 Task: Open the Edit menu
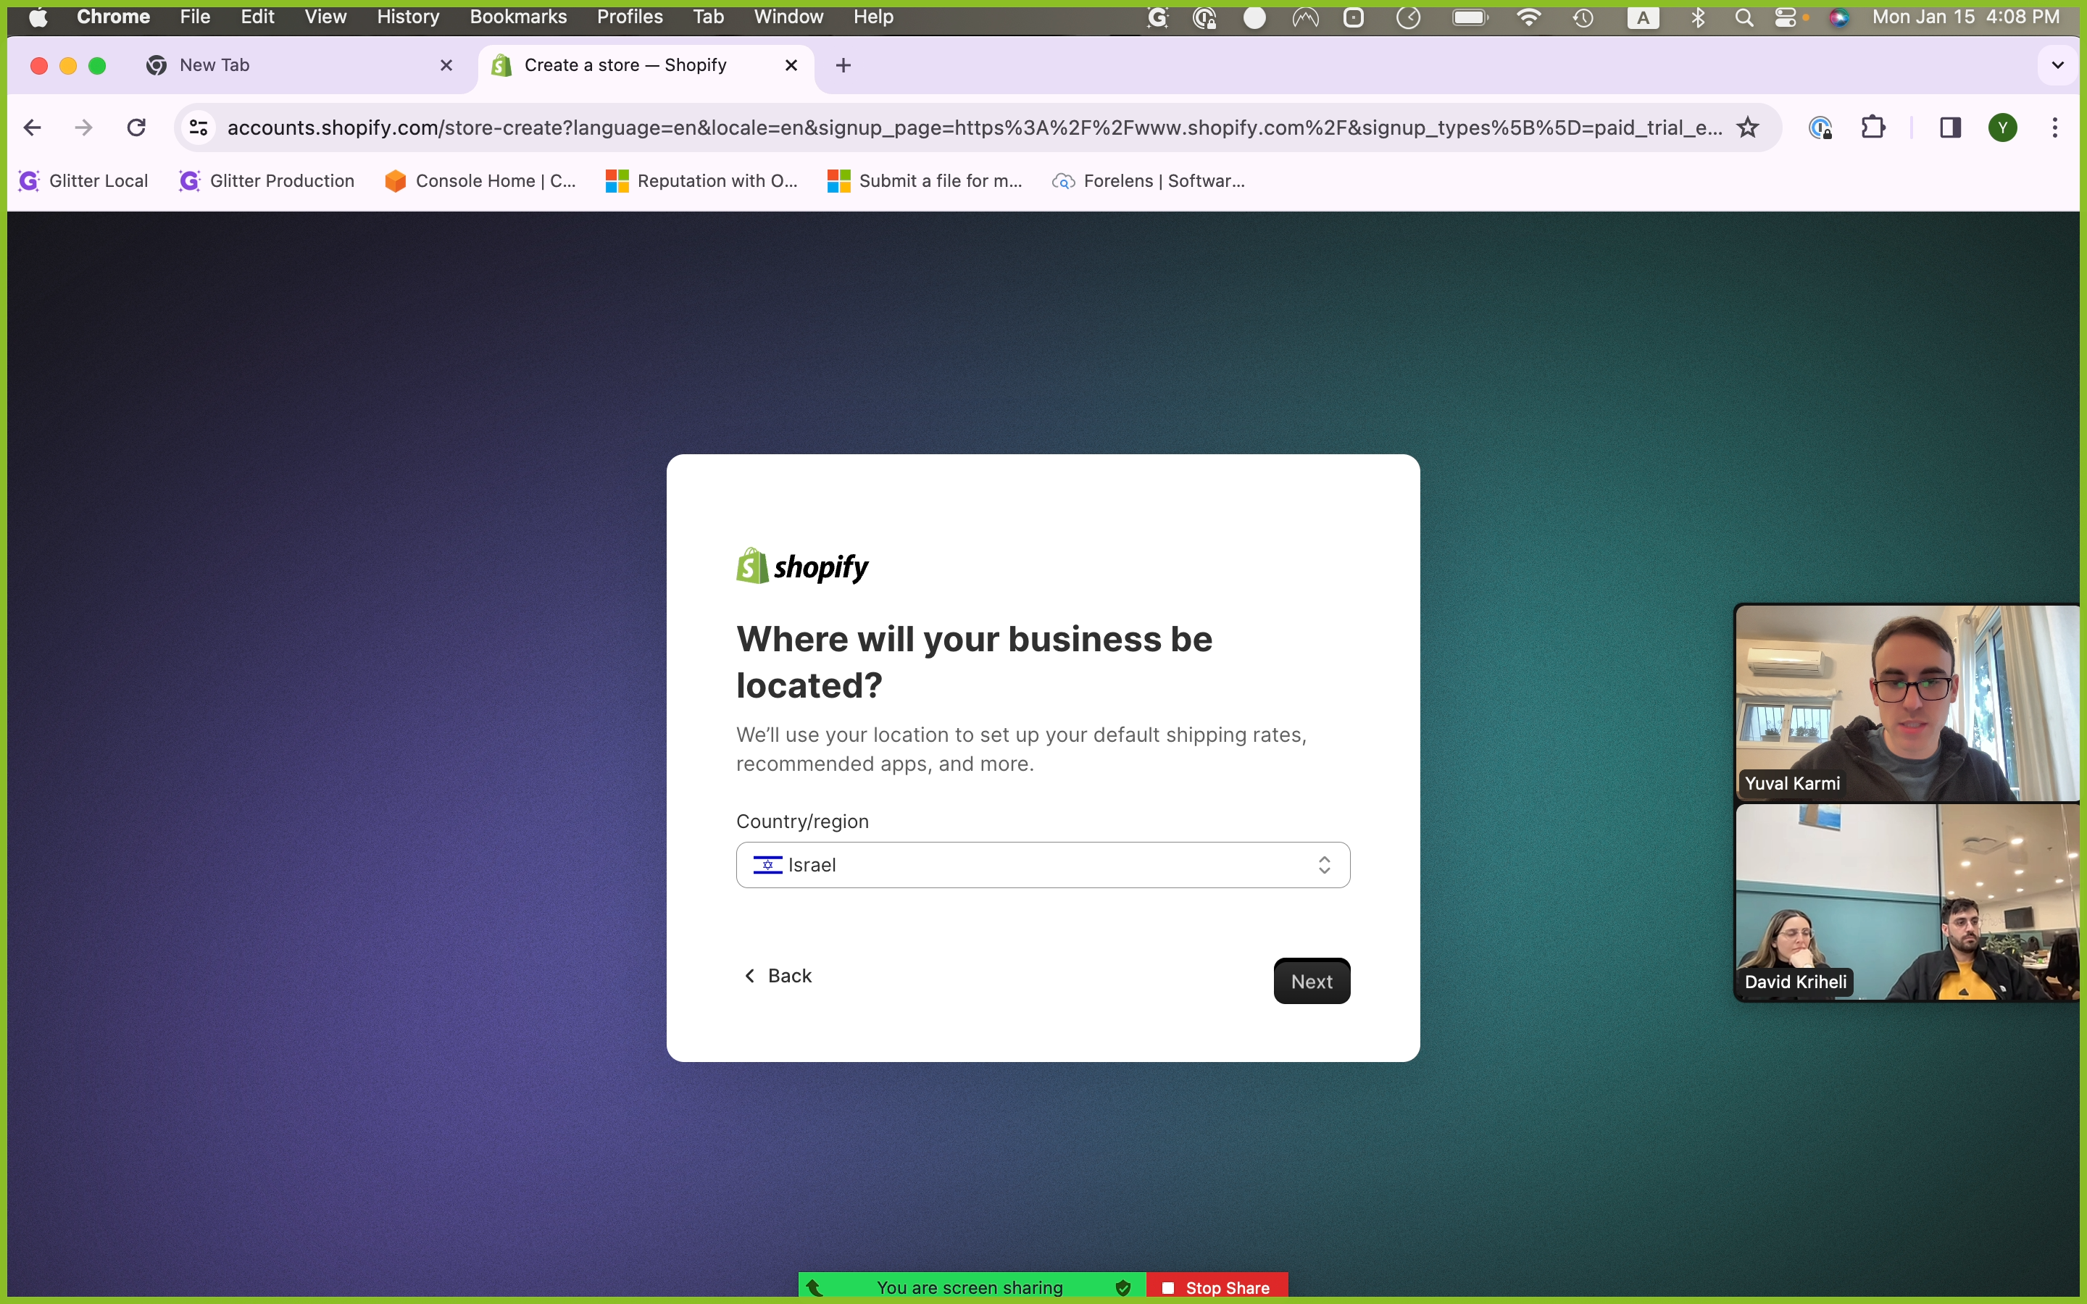[x=257, y=17]
